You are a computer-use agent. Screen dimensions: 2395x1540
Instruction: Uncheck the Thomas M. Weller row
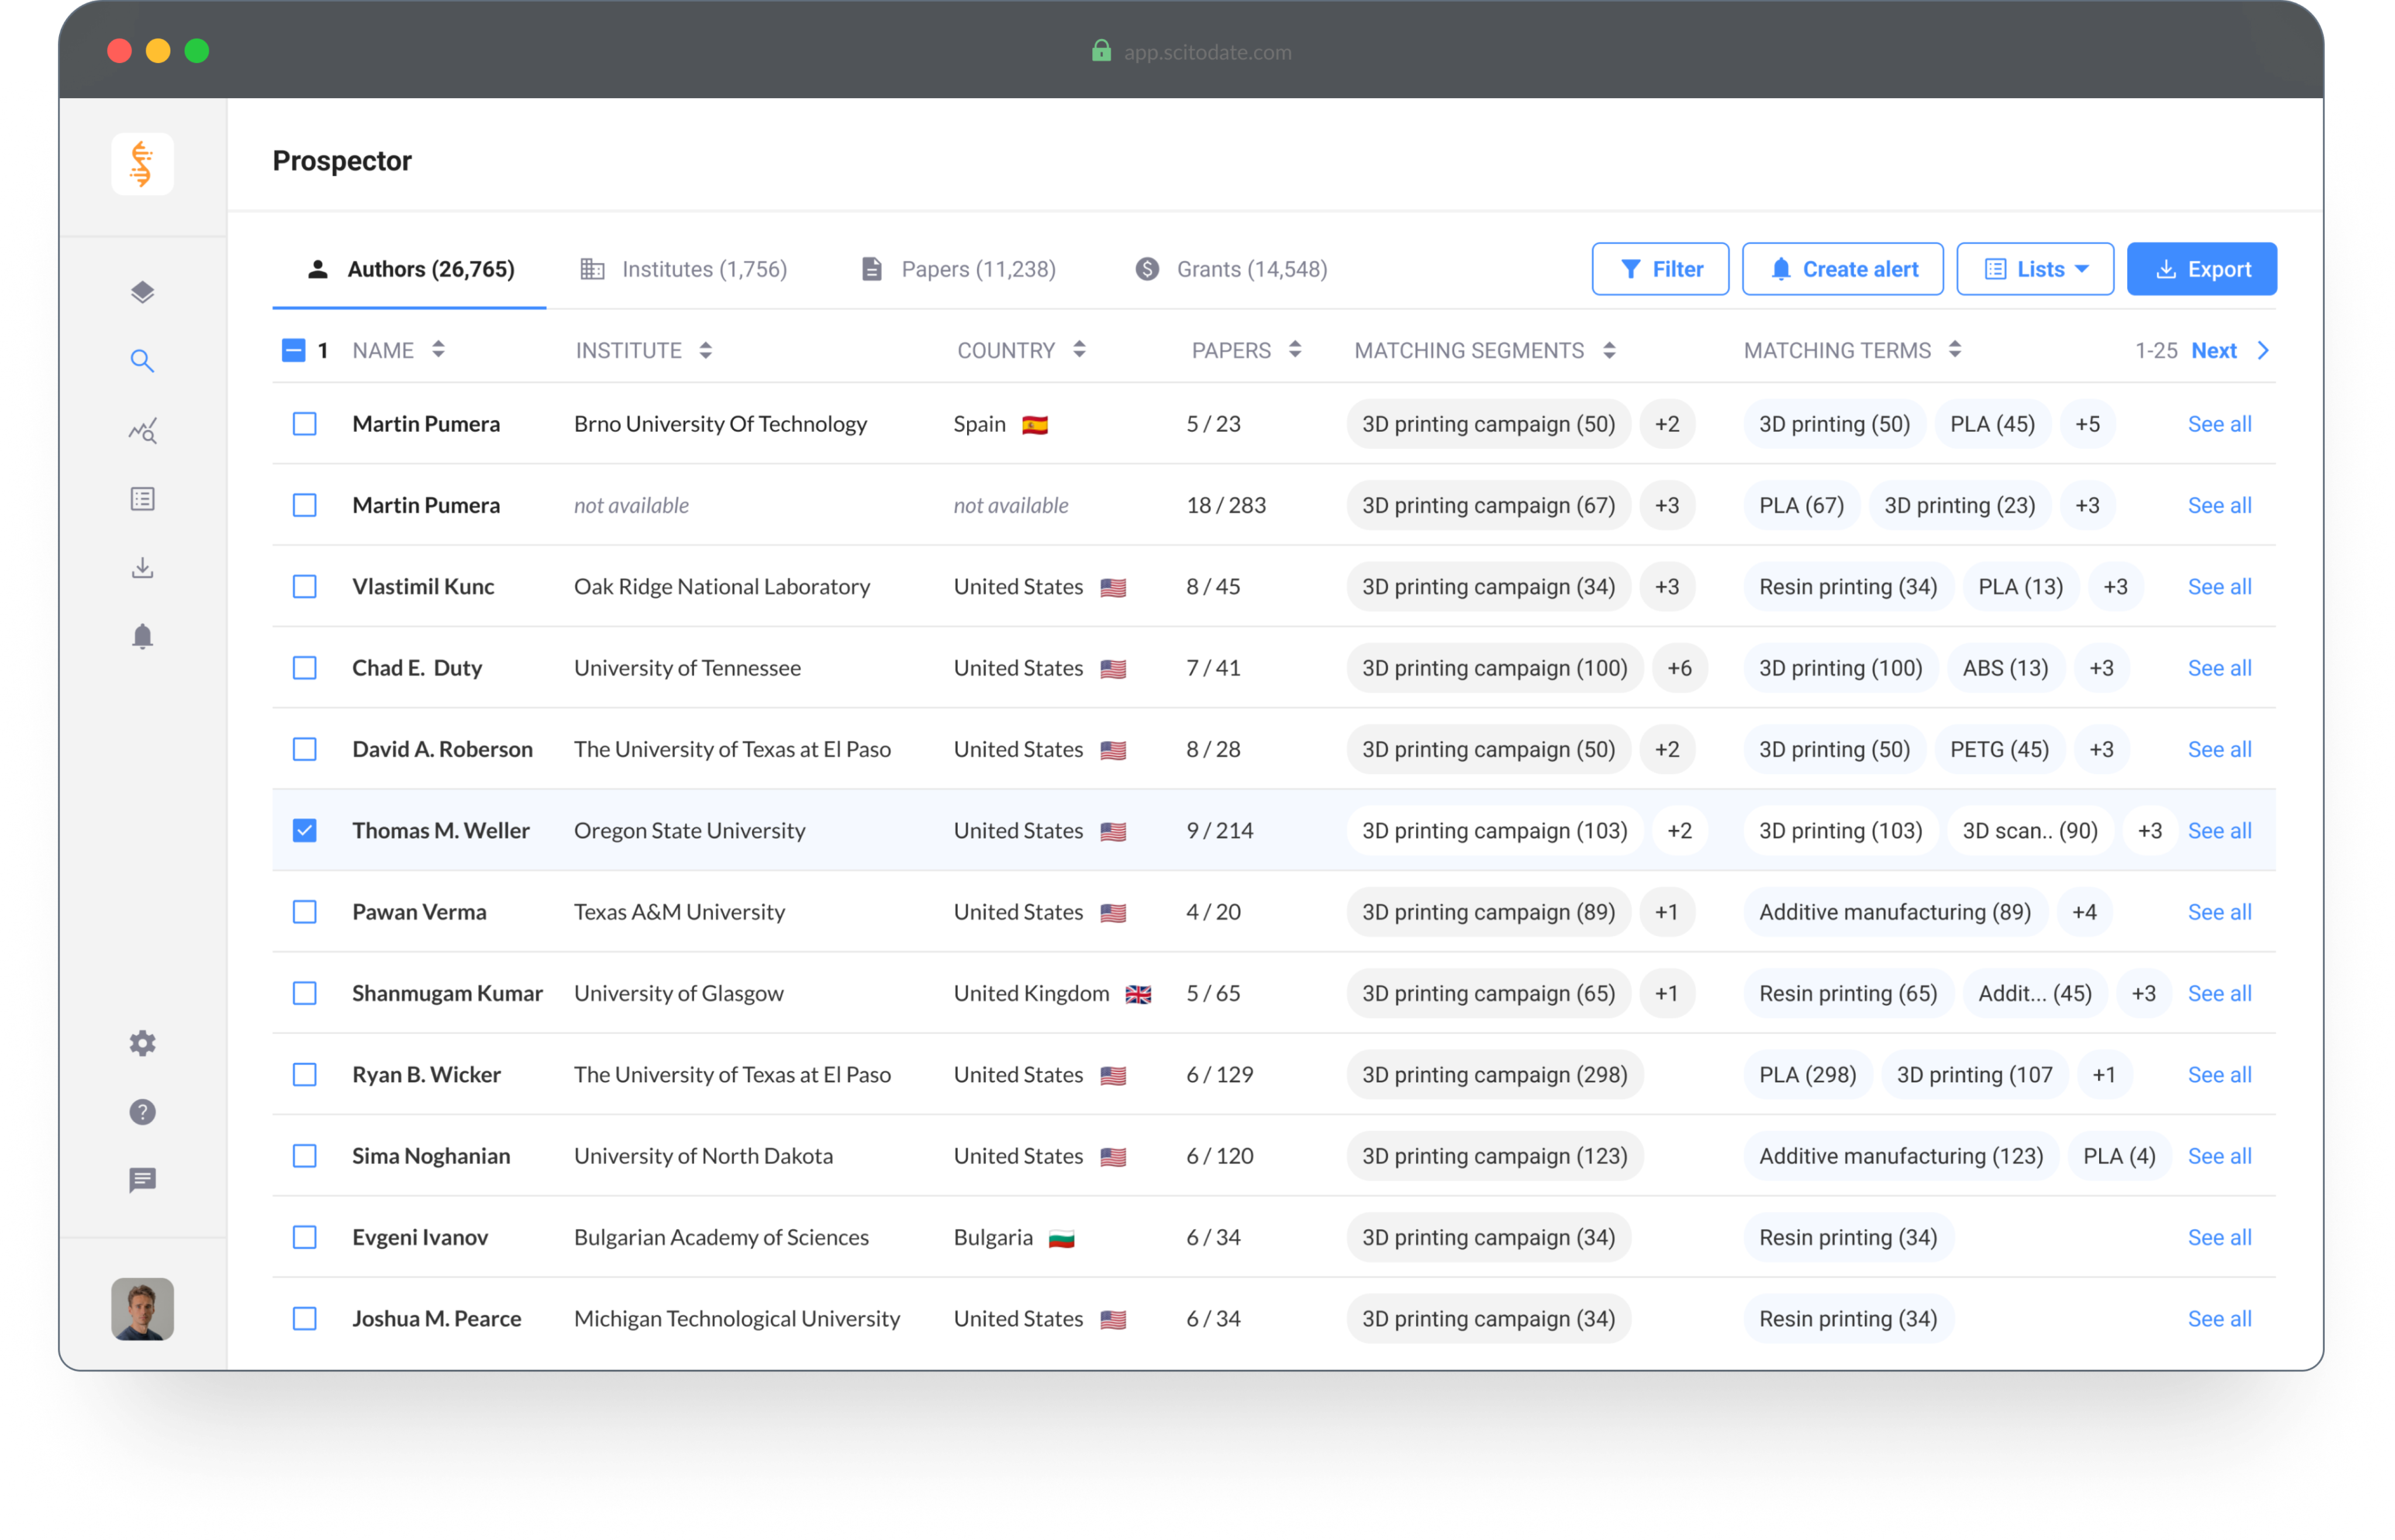tap(304, 830)
